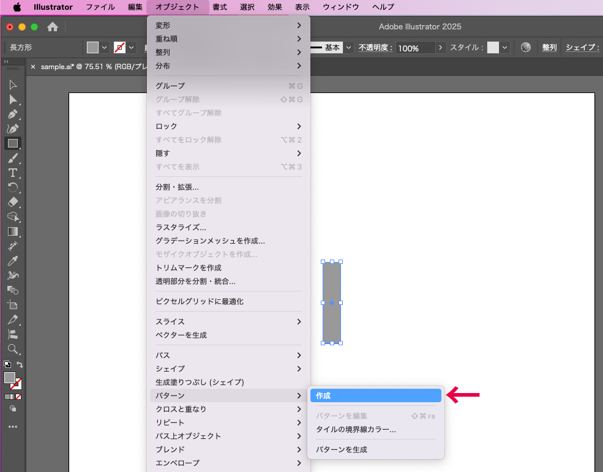This screenshot has width=603, height=472.
Task: Click the Draw mode icon
Action: [x=13, y=408]
